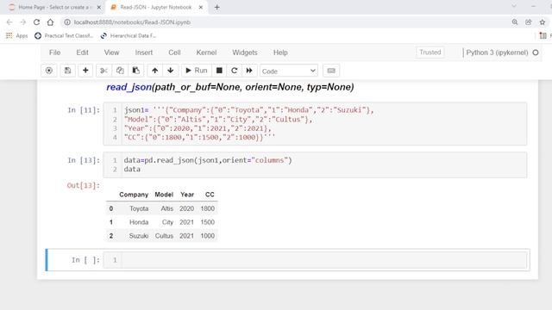Click the kernel idle status circle

pos(536,53)
